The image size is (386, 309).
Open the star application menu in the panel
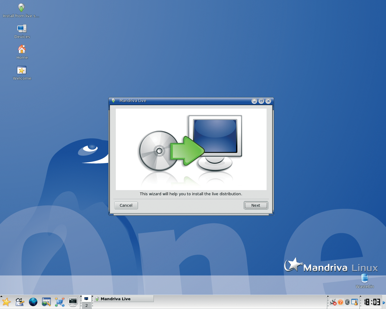pos(6,302)
